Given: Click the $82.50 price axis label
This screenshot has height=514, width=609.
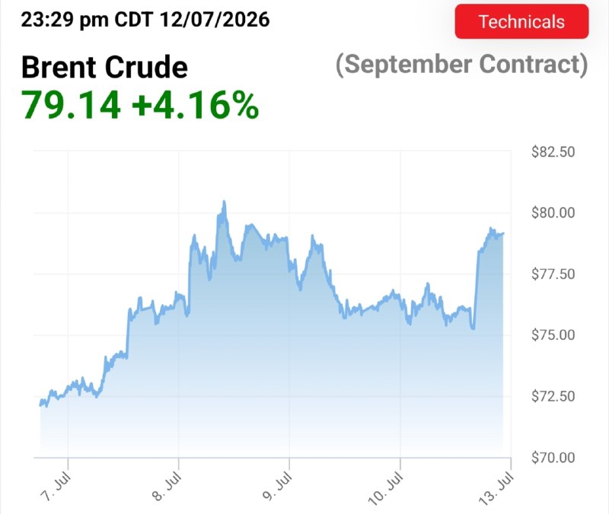Looking at the screenshot, I should point(553,151).
